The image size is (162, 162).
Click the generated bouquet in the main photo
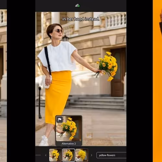pyautogui.click(x=107, y=66)
